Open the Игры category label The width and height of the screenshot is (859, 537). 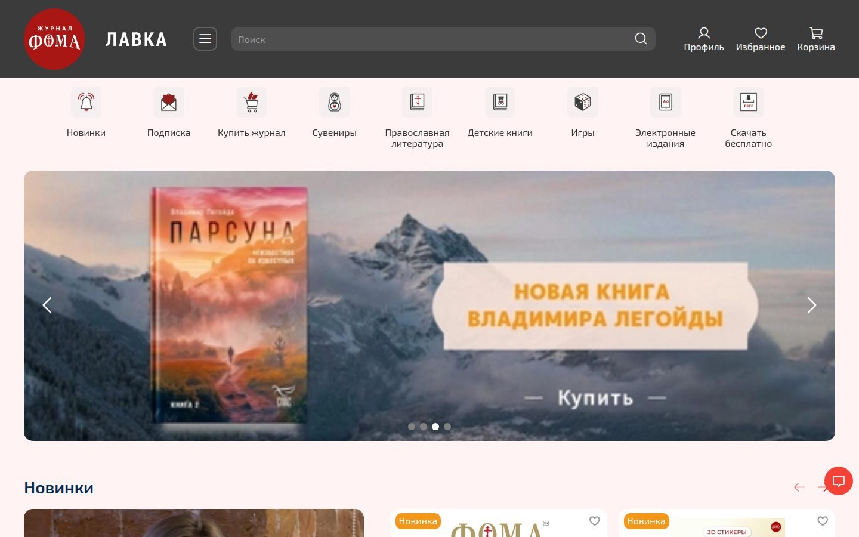click(583, 133)
